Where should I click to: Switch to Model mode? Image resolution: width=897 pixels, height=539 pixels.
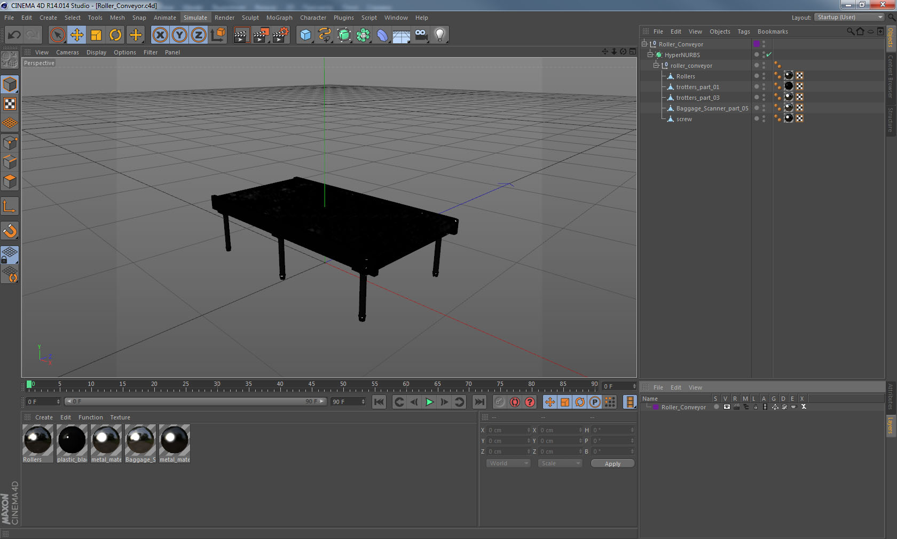pyautogui.click(x=10, y=84)
